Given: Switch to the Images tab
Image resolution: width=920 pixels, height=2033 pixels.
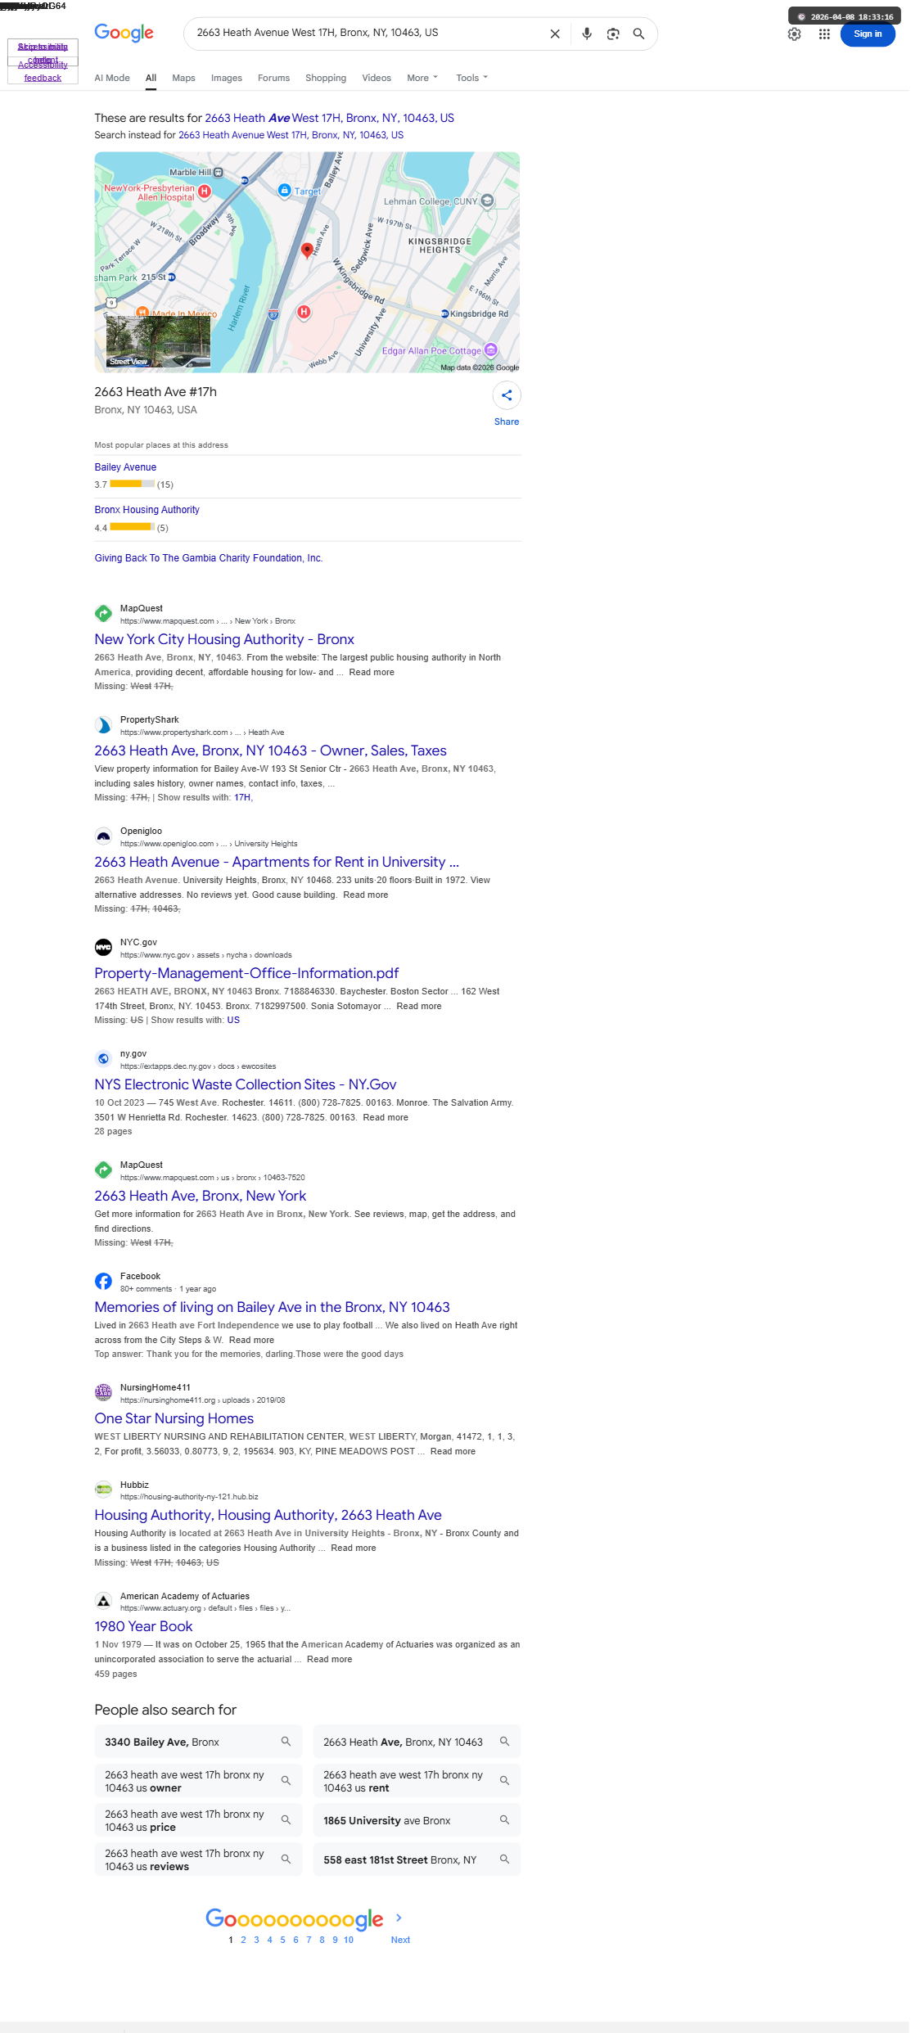Looking at the screenshot, I should click(227, 78).
